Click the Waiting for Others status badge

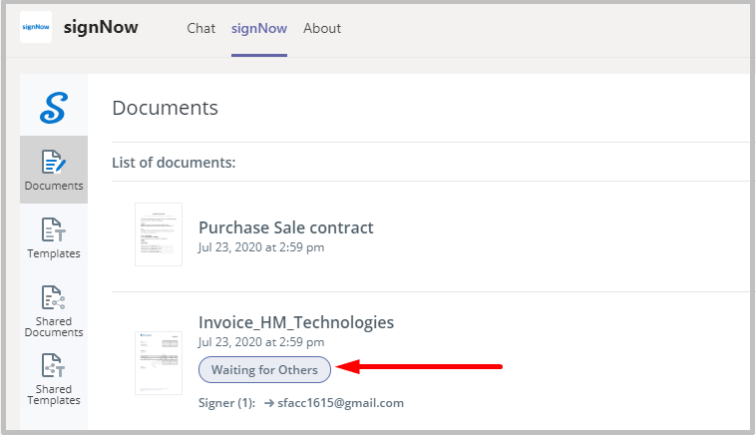(264, 370)
